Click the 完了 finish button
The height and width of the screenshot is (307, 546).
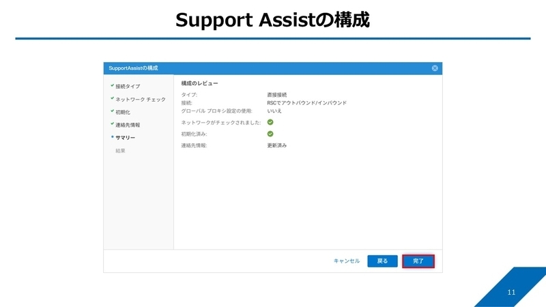click(418, 261)
